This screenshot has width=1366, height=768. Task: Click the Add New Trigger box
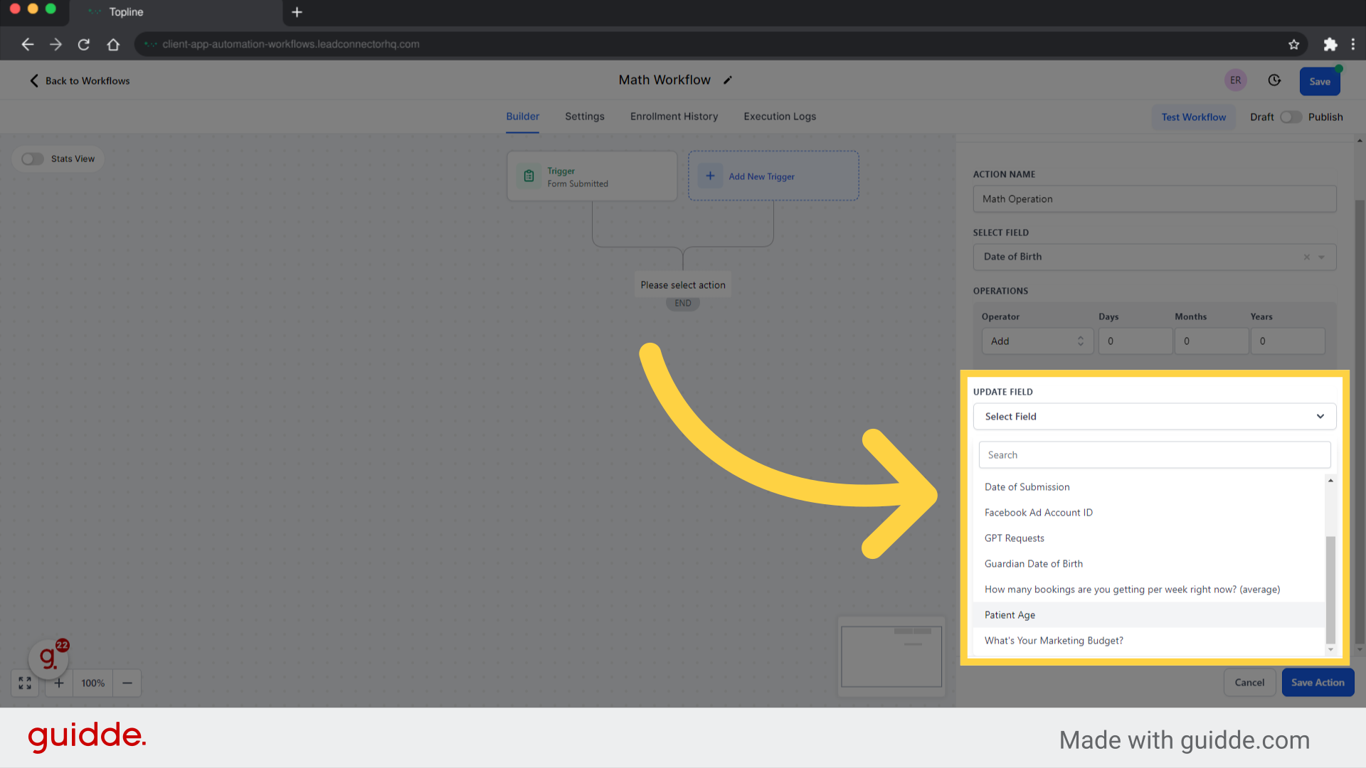[773, 176]
